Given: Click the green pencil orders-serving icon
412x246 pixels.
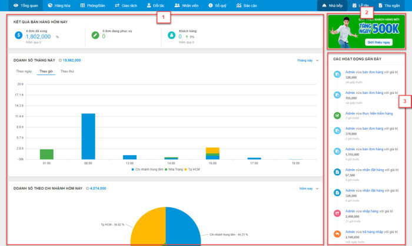Looking at the screenshot, I should click(x=94, y=35).
